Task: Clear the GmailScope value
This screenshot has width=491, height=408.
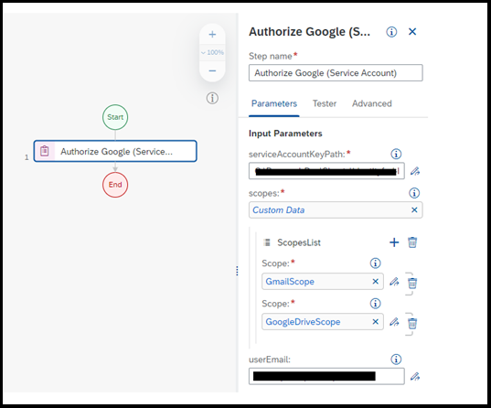Action: (376, 282)
